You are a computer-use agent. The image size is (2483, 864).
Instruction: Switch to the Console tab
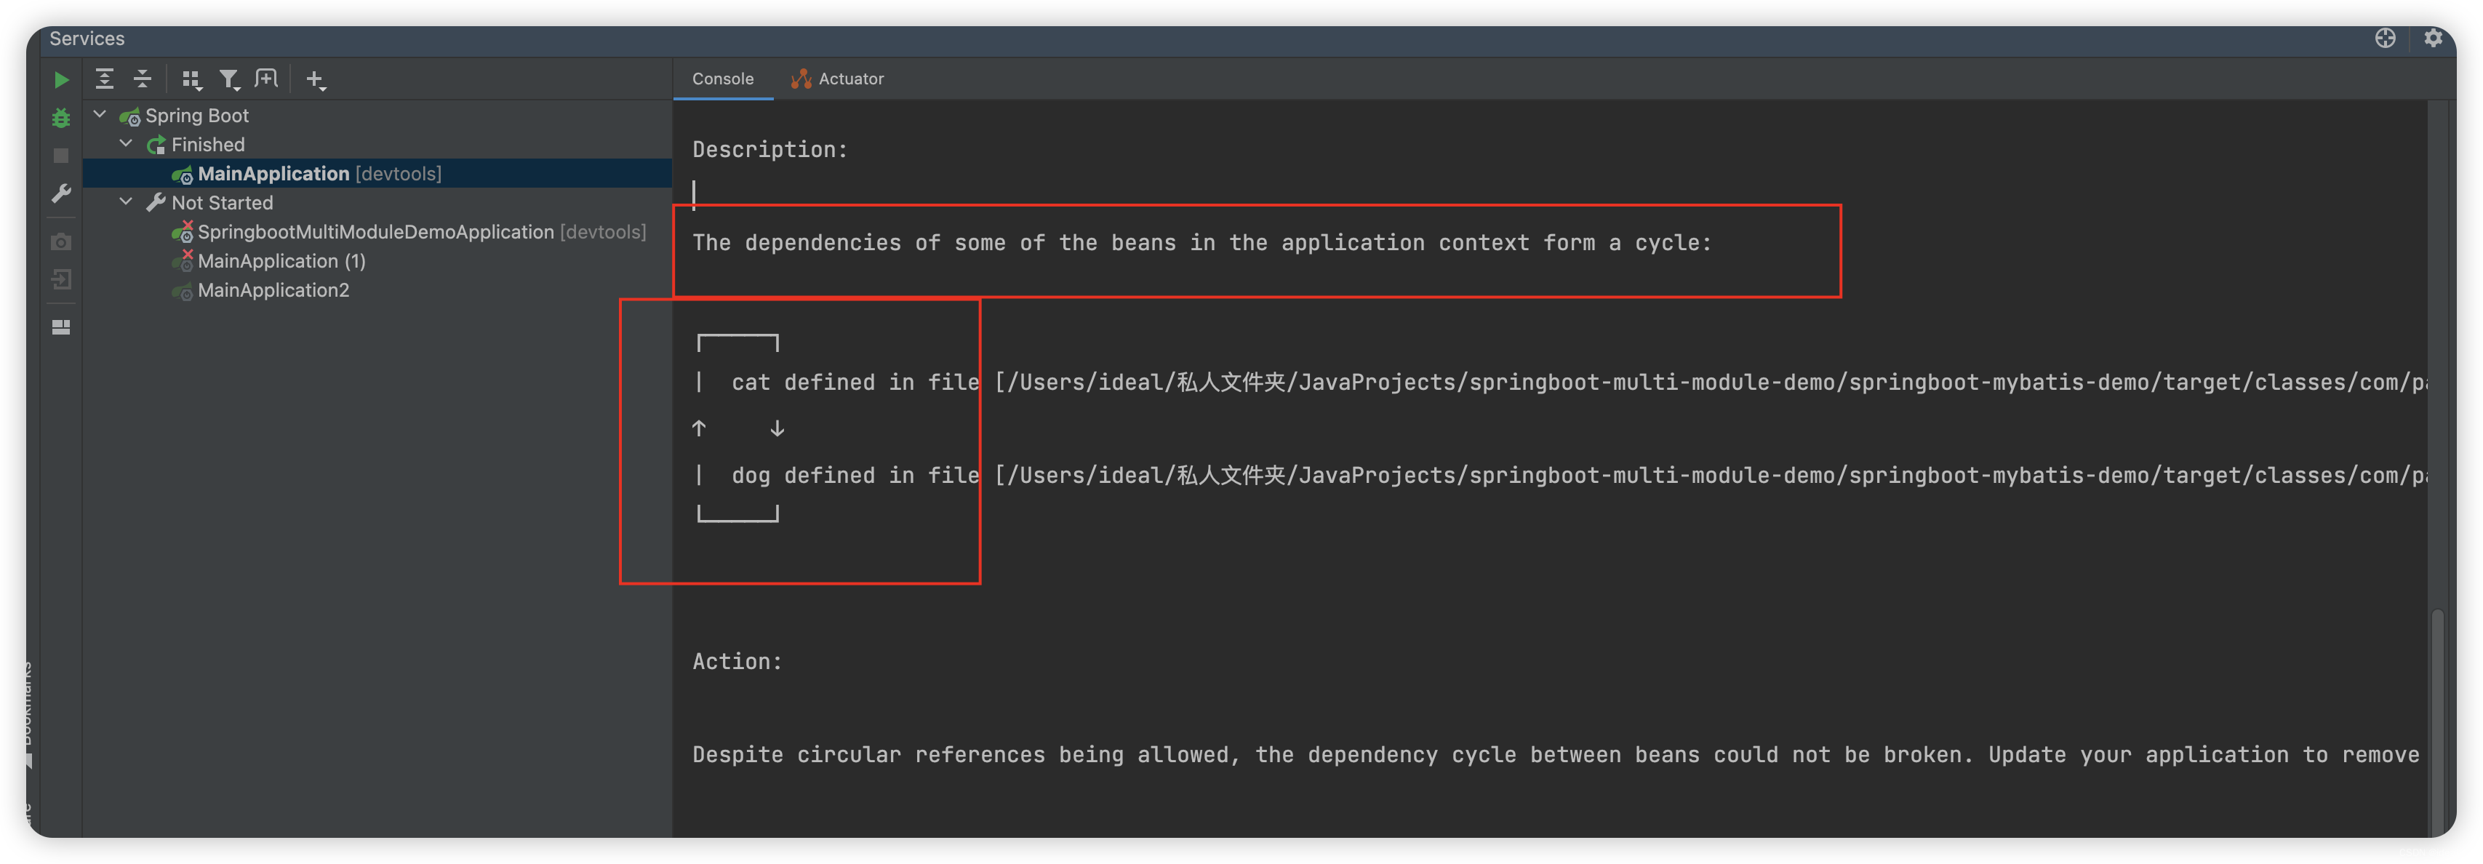(722, 79)
